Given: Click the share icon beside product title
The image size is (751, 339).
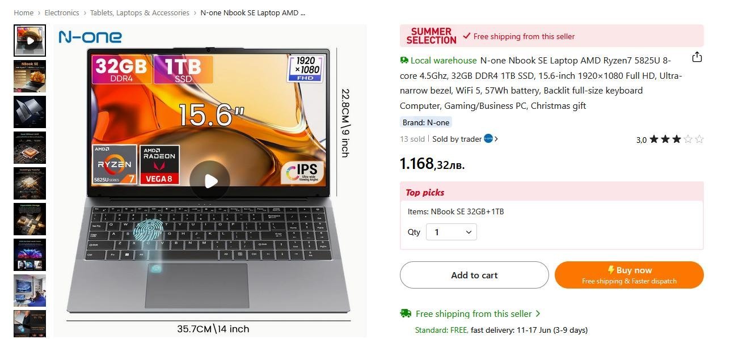Looking at the screenshot, I should coord(697,57).
